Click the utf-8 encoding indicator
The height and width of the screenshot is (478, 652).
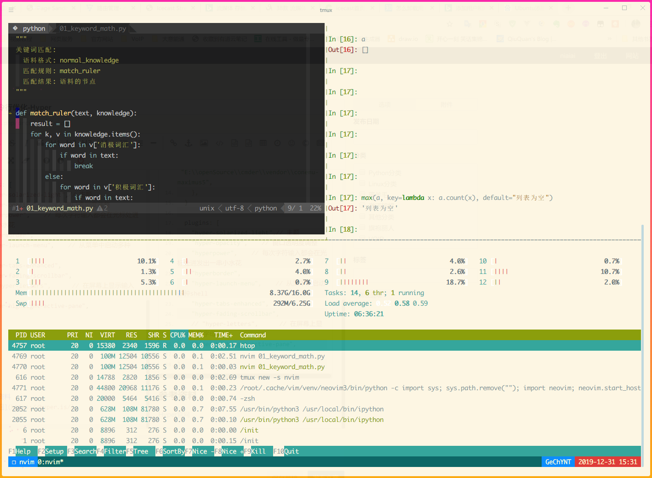point(234,208)
